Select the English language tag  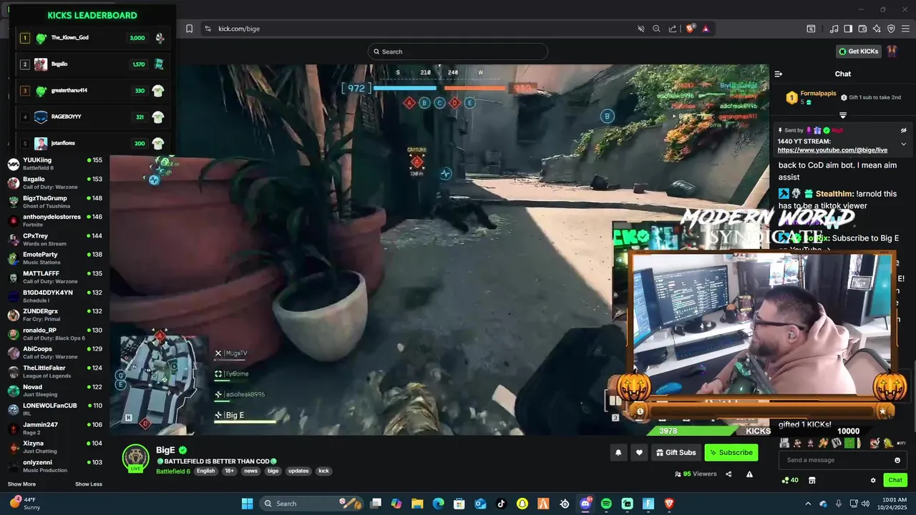pyautogui.click(x=206, y=471)
